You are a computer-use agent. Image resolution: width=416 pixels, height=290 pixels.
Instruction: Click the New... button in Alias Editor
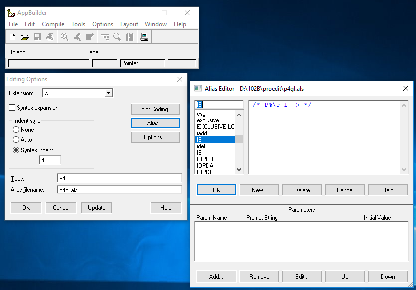coord(259,190)
